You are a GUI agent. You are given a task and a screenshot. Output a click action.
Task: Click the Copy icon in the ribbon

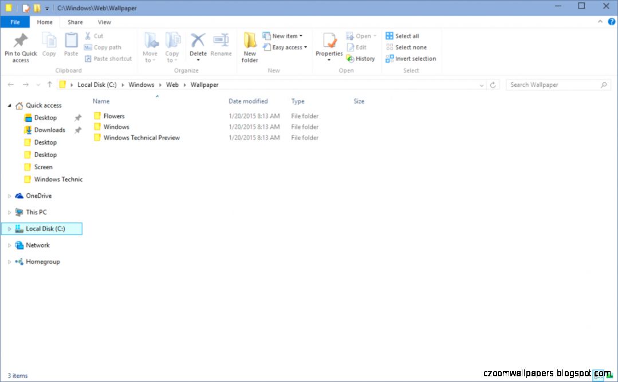[49, 43]
